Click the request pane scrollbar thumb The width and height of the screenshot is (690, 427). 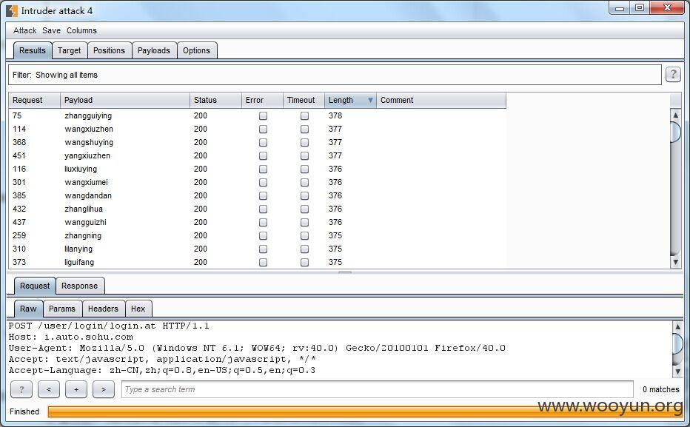(x=677, y=343)
